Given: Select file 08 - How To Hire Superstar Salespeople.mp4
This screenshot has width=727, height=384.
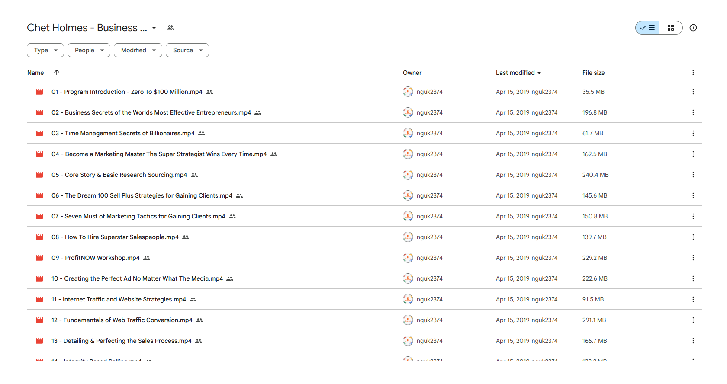Looking at the screenshot, I should tap(115, 237).
